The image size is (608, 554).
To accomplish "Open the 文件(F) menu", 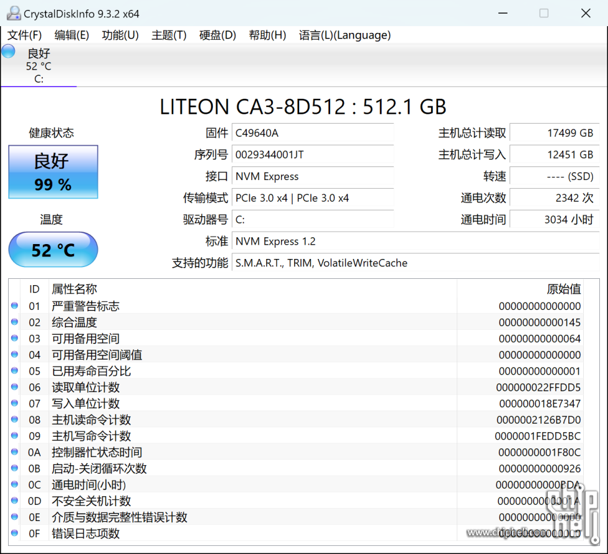I will [x=24, y=35].
